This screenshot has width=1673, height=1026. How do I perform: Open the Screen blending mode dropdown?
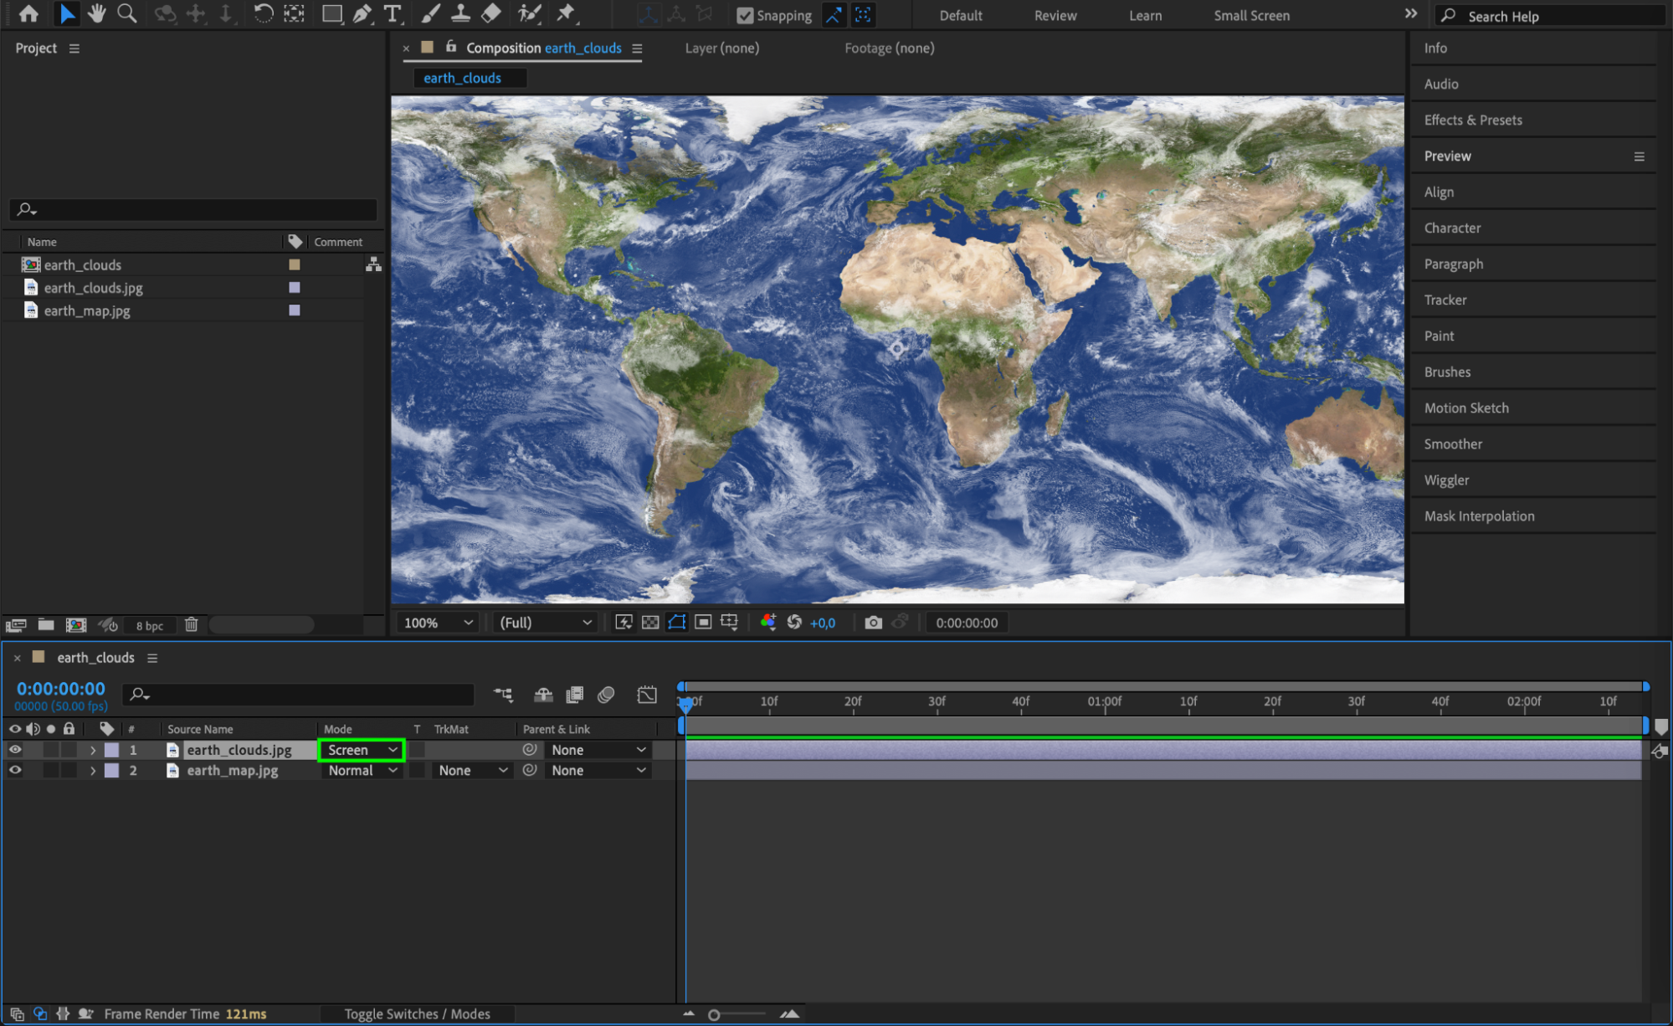(x=362, y=750)
